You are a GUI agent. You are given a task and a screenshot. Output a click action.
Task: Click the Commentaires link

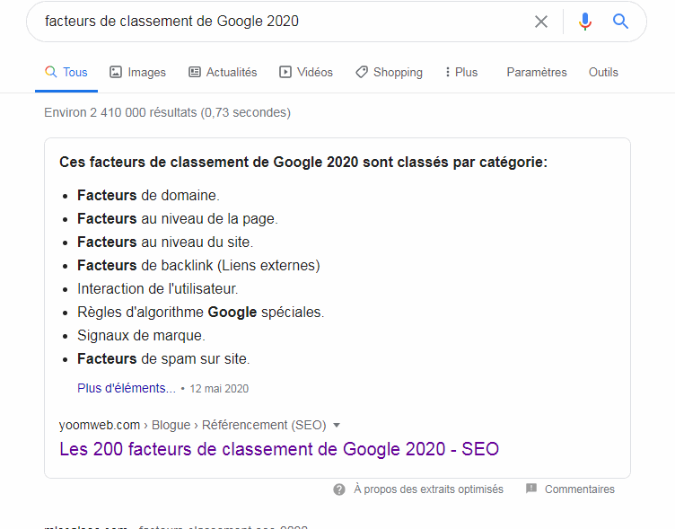click(580, 489)
